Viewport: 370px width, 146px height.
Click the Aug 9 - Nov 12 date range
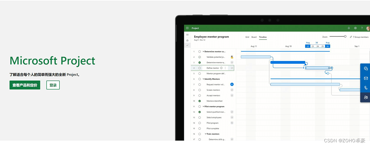pyautogui.click(x=199, y=40)
